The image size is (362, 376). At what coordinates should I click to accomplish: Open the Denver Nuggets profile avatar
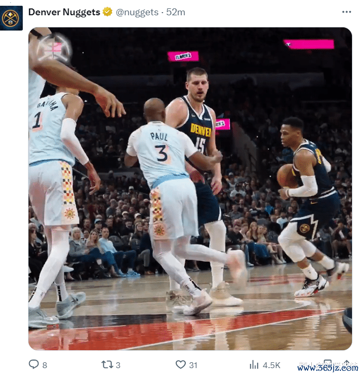pos(11,18)
